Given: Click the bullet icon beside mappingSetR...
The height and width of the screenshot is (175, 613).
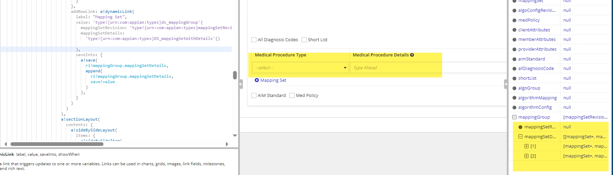Looking at the screenshot, I should (520, 127).
